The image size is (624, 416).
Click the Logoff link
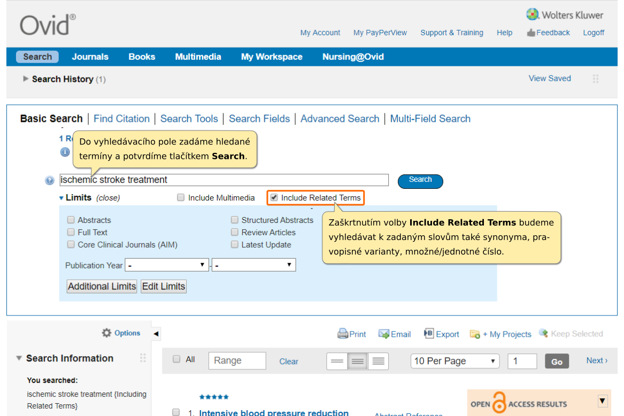[x=594, y=33]
